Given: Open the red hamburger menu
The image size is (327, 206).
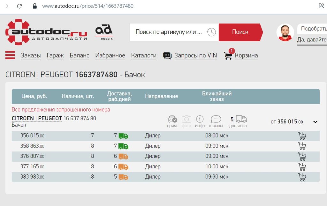Looking at the screenshot, I should click(x=10, y=55).
